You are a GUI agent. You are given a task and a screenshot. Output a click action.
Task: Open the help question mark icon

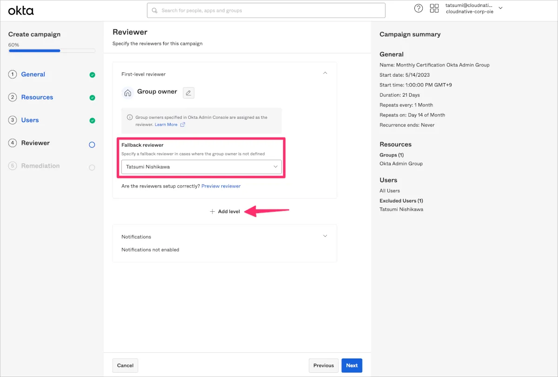(x=418, y=8)
